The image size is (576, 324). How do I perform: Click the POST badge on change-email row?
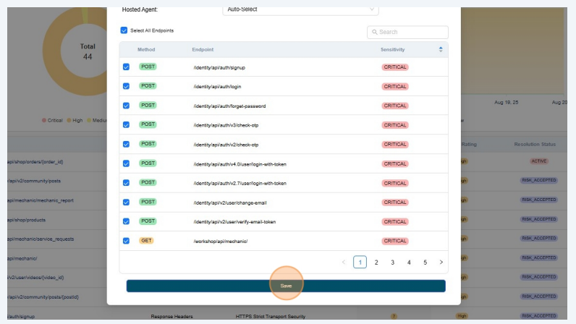148,202
